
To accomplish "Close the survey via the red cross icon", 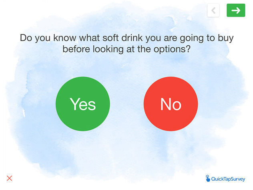I will point(10,178).
